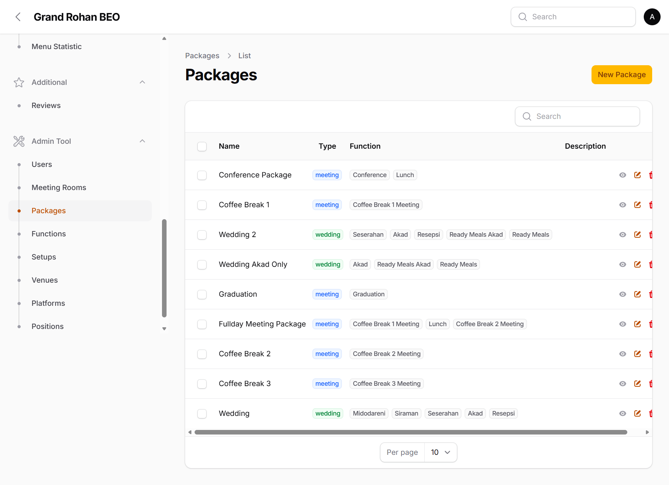Delete the Conference Package row
This screenshot has width=669, height=485.
click(x=650, y=175)
